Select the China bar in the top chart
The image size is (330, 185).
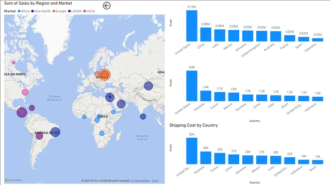click(x=206, y=34)
